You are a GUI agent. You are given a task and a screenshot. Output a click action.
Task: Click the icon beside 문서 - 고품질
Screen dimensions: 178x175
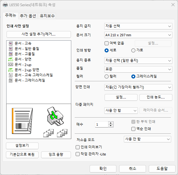pyautogui.click(x=11, y=54)
